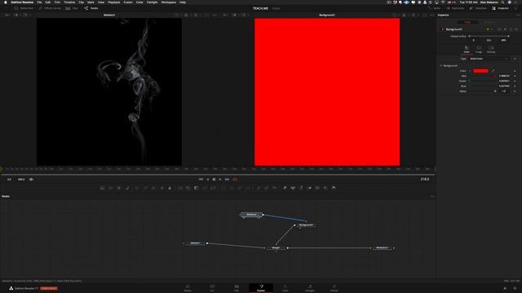
Task: Add a Text+ node from toolbar
Action: point(119,188)
